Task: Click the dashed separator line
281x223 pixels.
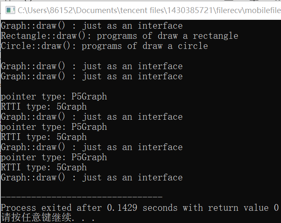Action: 82,197
